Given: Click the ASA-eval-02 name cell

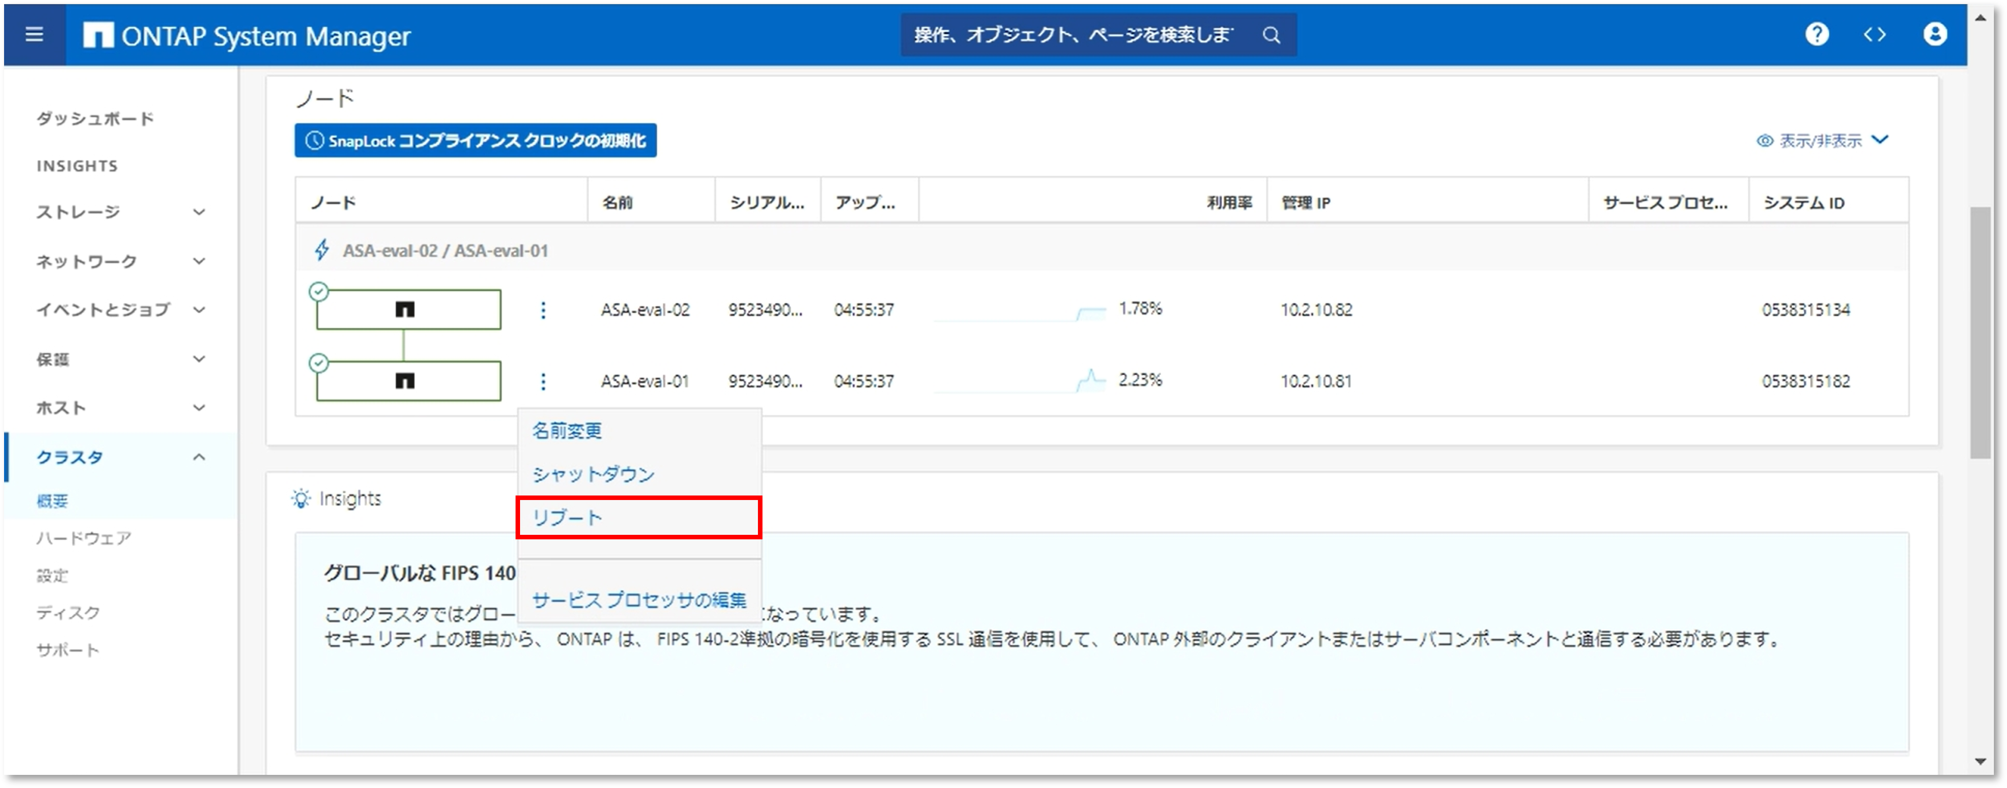Looking at the screenshot, I should pyautogui.click(x=645, y=310).
